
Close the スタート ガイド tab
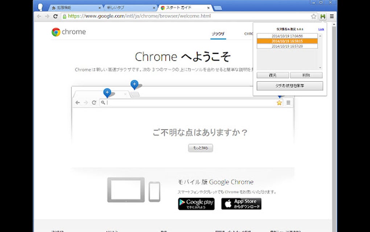point(208,8)
